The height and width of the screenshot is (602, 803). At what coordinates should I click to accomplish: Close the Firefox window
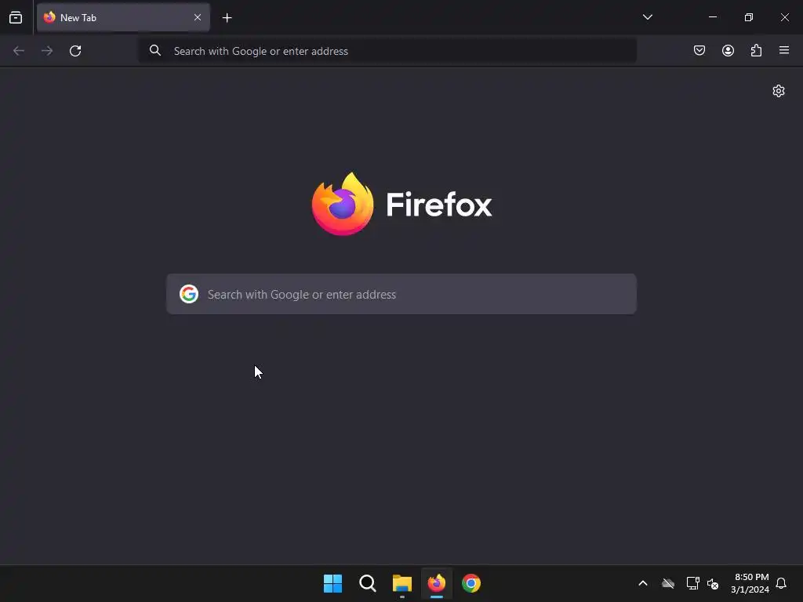784,17
